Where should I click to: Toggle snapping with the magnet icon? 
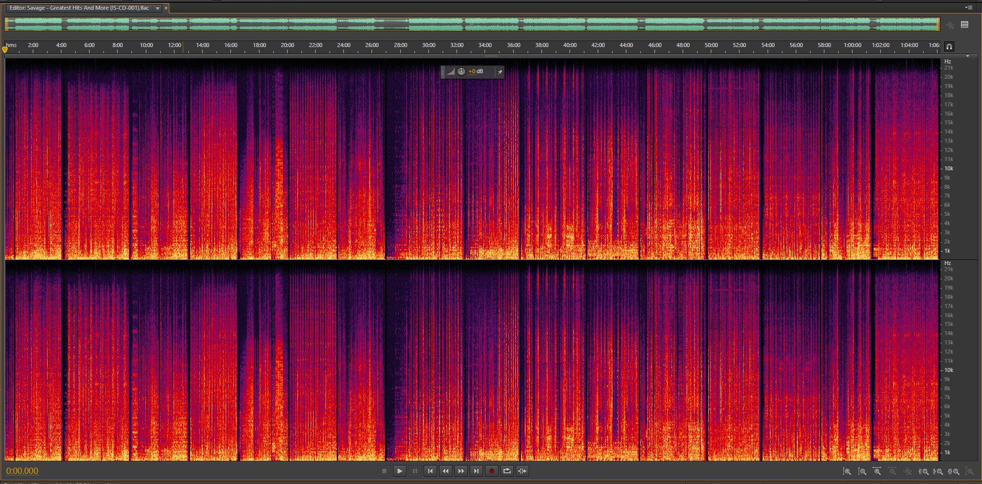tap(949, 47)
